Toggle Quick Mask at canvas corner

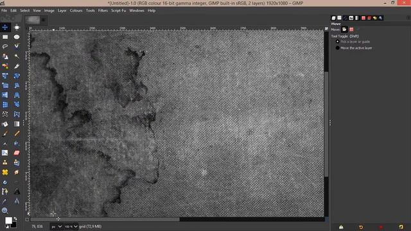[27, 219]
